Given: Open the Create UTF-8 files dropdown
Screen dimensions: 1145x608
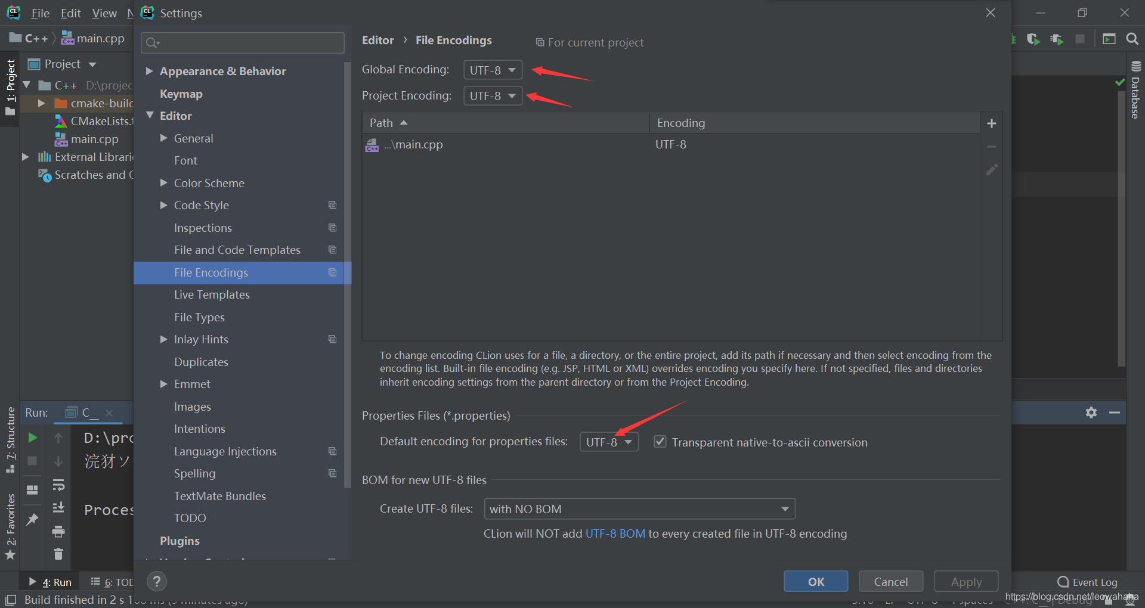Looking at the screenshot, I should [639, 509].
